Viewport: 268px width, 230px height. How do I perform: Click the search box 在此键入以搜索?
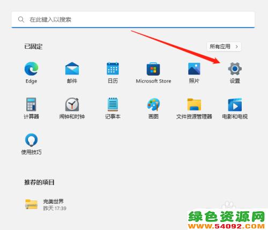133,19
